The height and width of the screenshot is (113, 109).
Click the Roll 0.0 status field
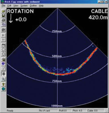[65, 111]
